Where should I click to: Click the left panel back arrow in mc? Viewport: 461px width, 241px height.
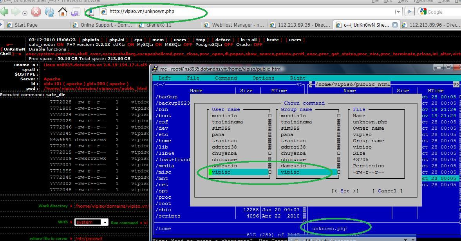tap(158, 85)
